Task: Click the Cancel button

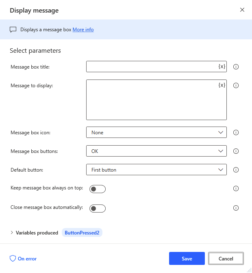Action: pos(226,258)
